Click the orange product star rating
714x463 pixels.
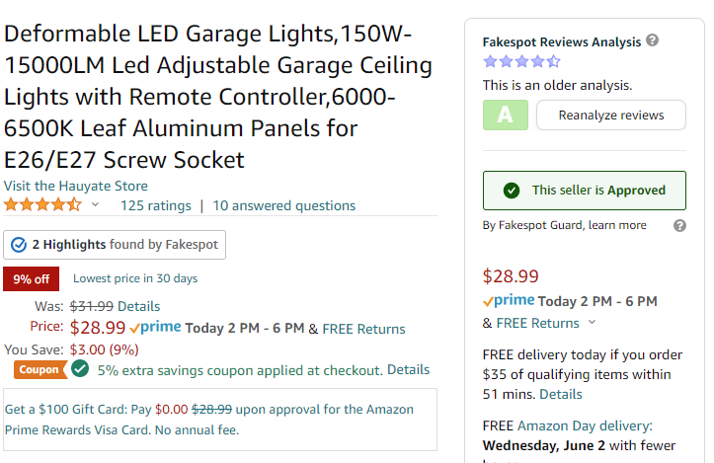coord(42,205)
